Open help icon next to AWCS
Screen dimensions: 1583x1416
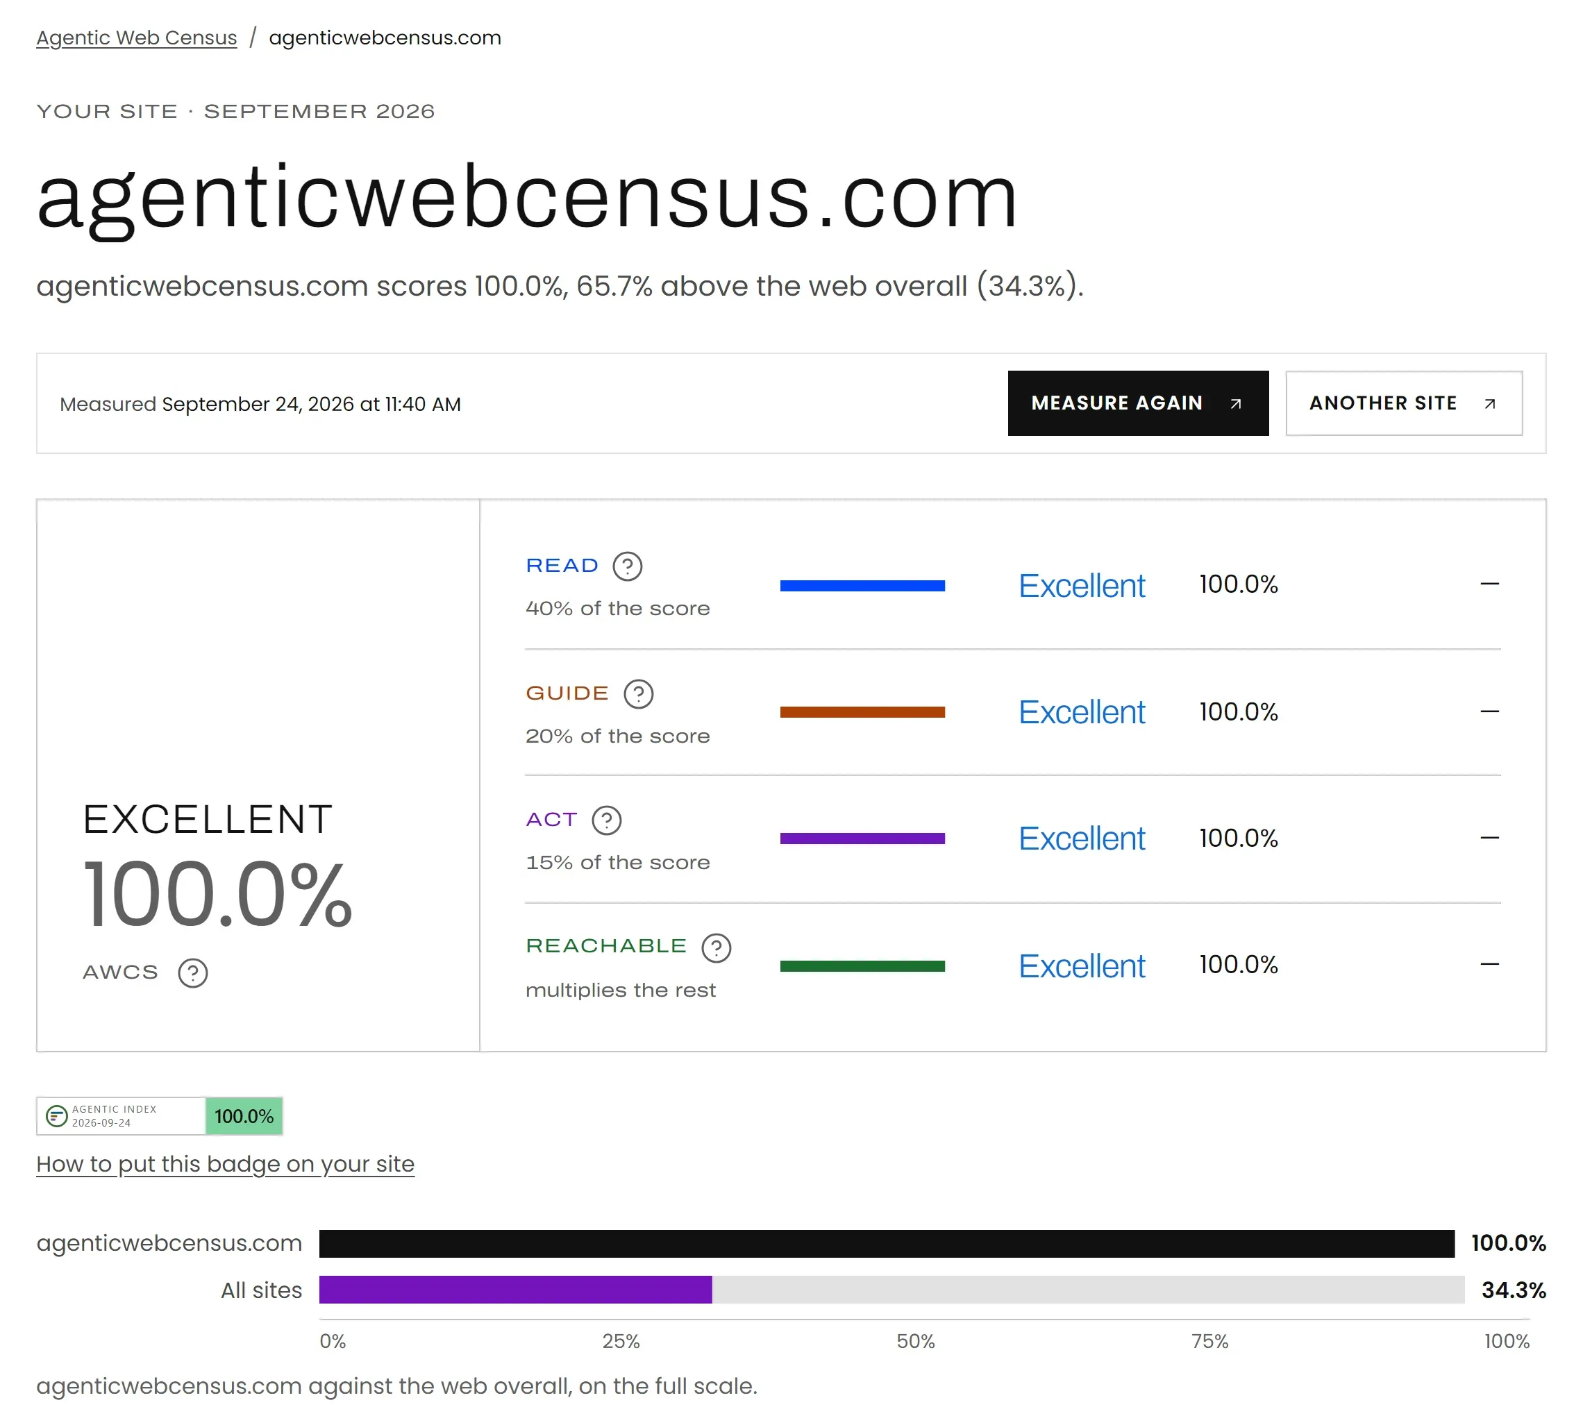tap(192, 972)
